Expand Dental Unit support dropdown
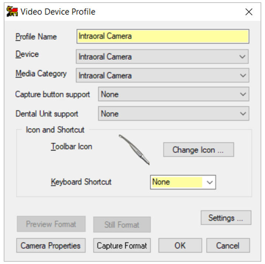 pyautogui.click(x=242, y=114)
